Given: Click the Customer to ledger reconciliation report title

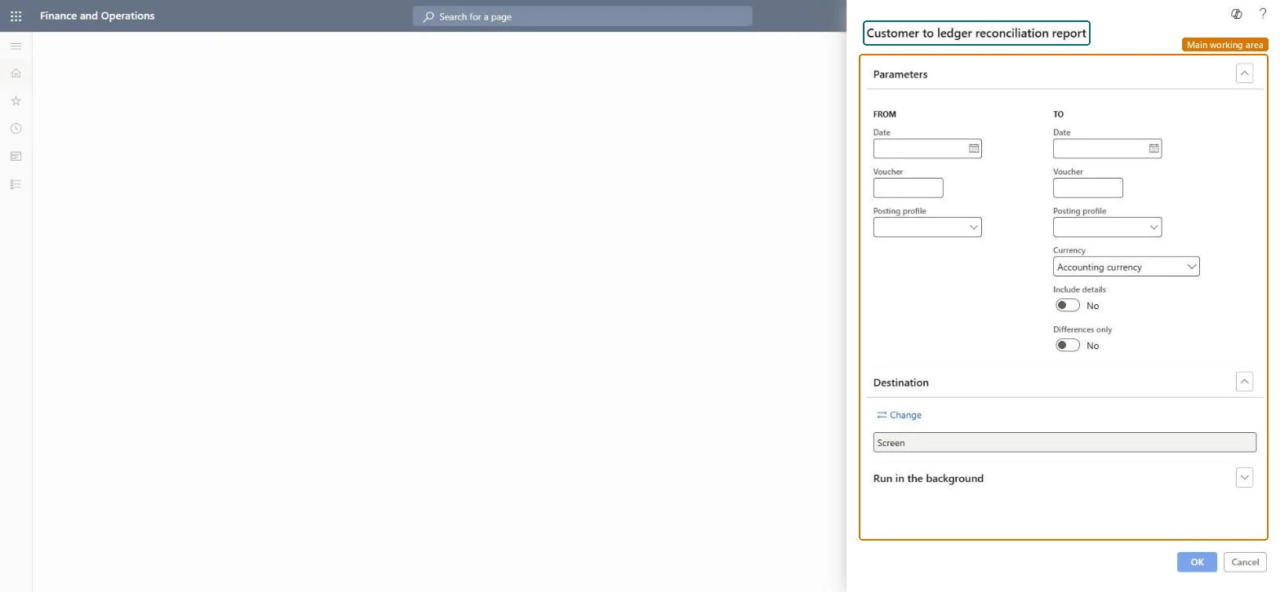Looking at the screenshot, I should coord(976,33).
